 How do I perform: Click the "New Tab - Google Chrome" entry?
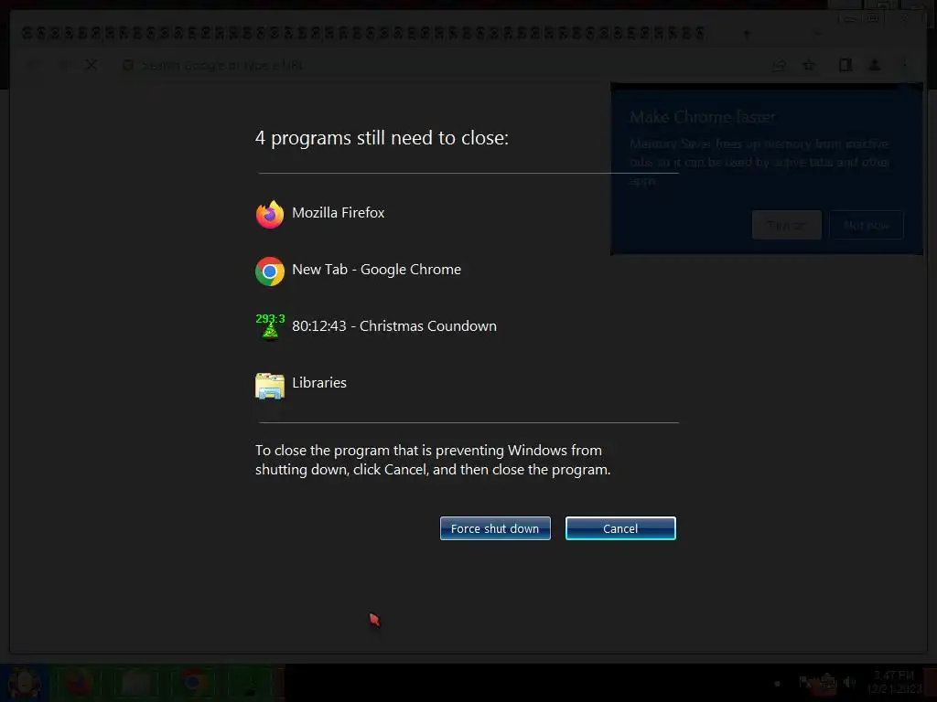(376, 270)
